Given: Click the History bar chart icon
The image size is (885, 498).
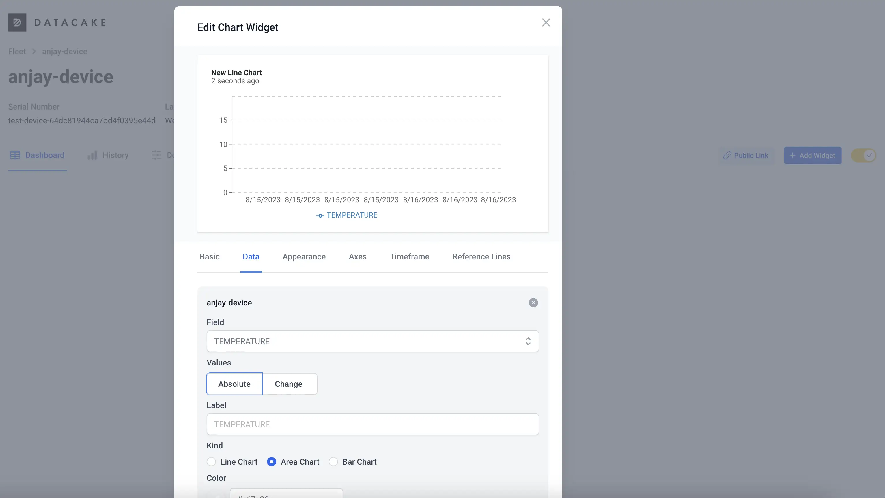Looking at the screenshot, I should pyautogui.click(x=92, y=155).
